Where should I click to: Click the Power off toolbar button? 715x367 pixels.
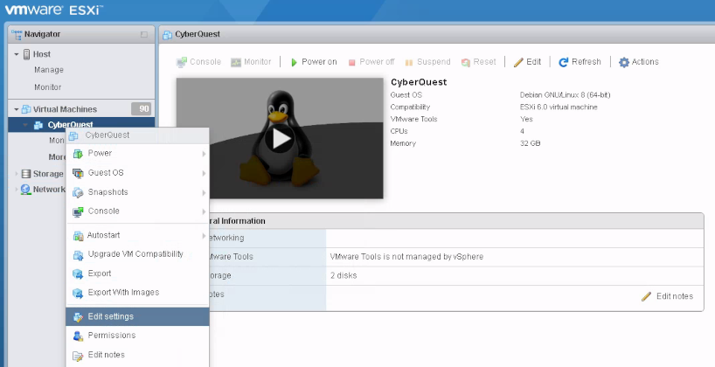tap(371, 62)
